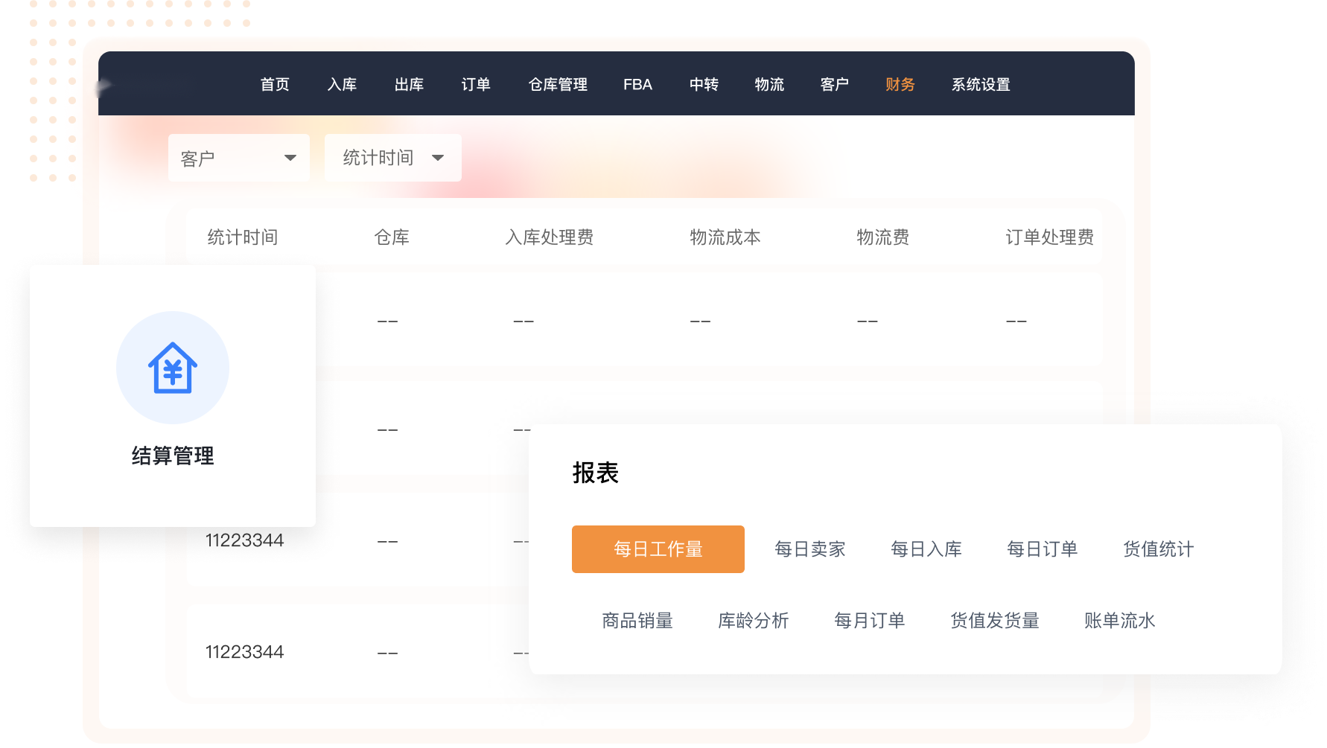Click the 结算管理 card title
Screen dimensions: 1327x748
click(173, 455)
